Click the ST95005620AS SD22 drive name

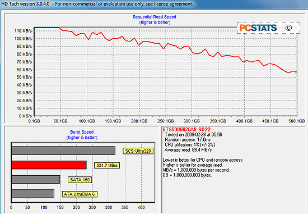pos(186,129)
